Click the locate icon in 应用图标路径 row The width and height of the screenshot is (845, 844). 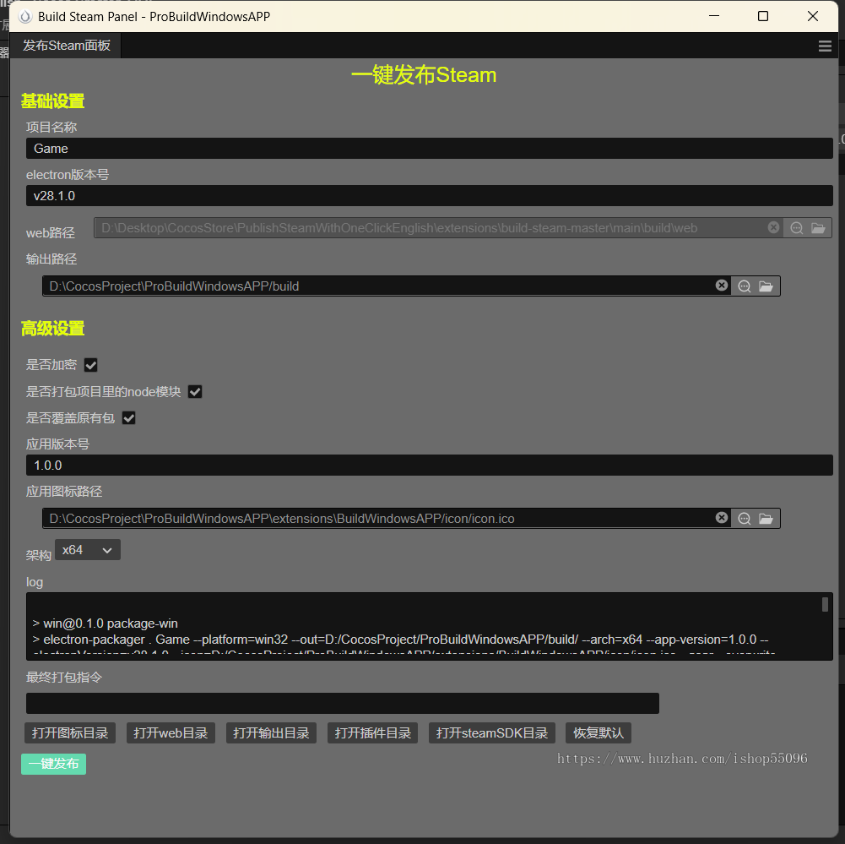tap(745, 518)
